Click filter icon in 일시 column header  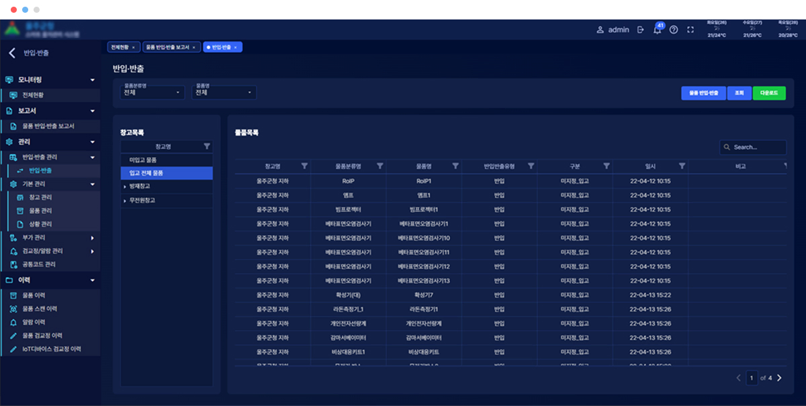(682, 166)
